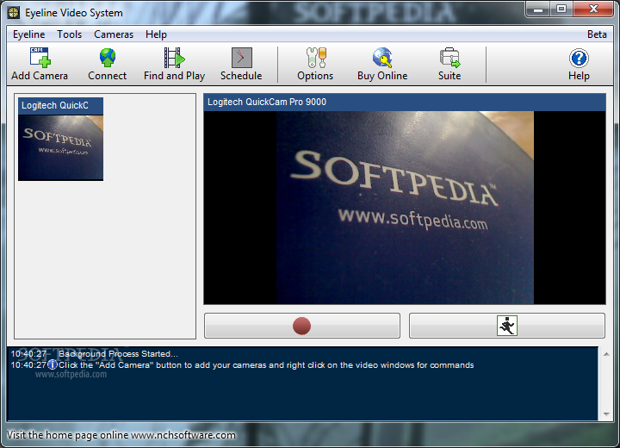Viewport: 620px width, 448px height.
Task: Open the Help menu
Action: click(156, 34)
